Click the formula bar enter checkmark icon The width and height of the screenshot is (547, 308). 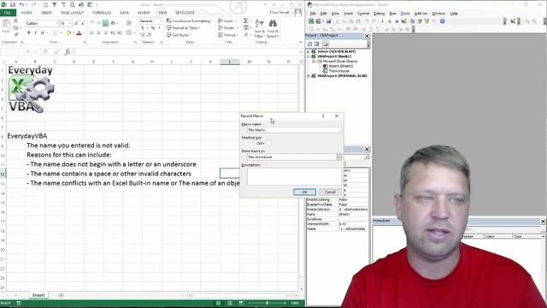click(x=56, y=51)
